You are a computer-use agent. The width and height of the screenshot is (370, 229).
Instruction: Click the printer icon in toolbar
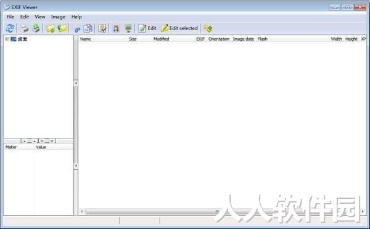[24, 28]
